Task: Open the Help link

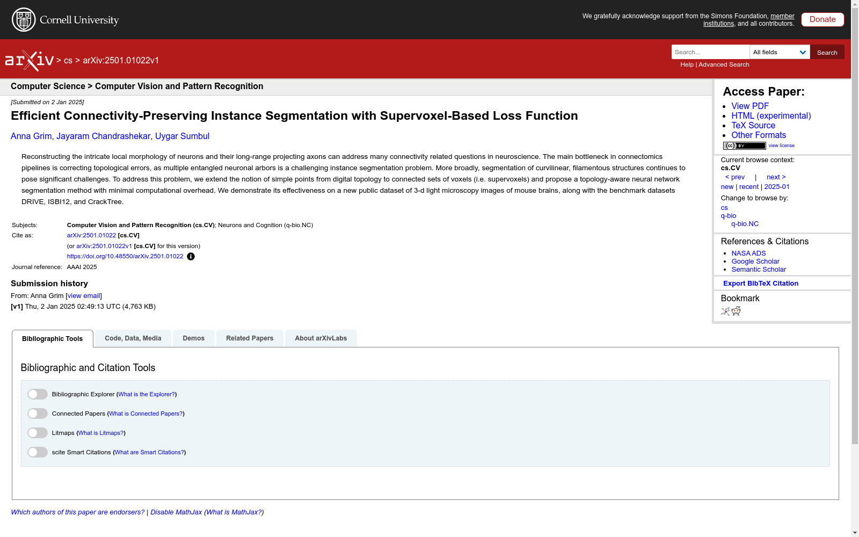Action: pos(687,64)
